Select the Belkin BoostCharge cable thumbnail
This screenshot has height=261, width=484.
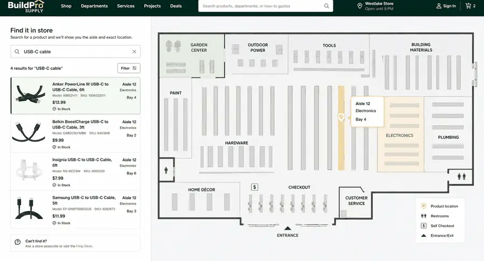[x=28, y=132]
